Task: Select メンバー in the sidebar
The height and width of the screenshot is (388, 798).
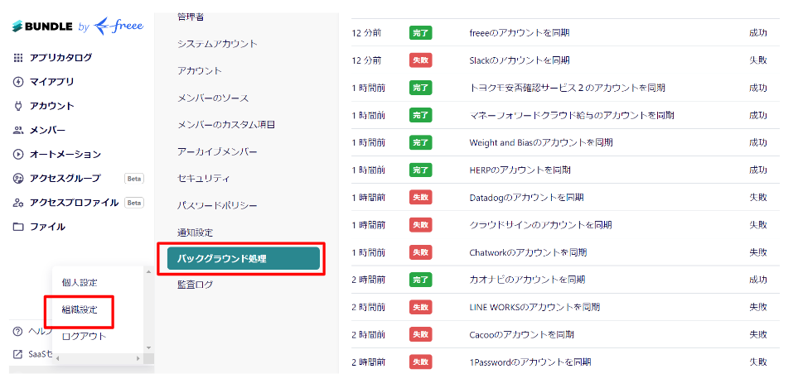Action: point(47,130)
